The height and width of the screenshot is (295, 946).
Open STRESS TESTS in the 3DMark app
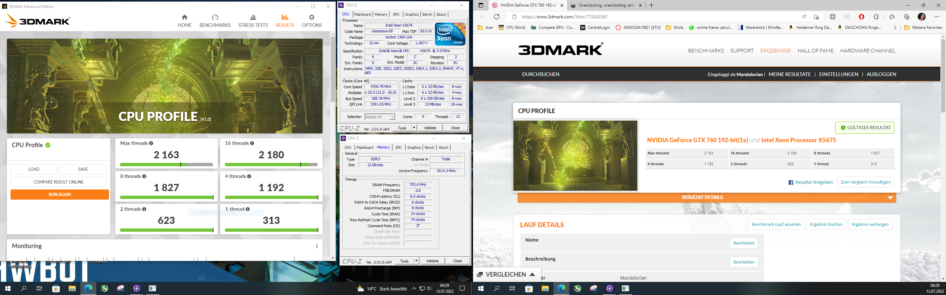tap(253, 21)
